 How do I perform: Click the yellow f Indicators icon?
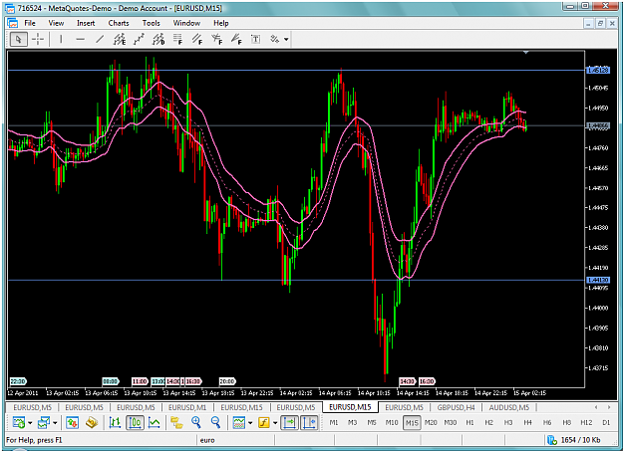coord(264,422)
